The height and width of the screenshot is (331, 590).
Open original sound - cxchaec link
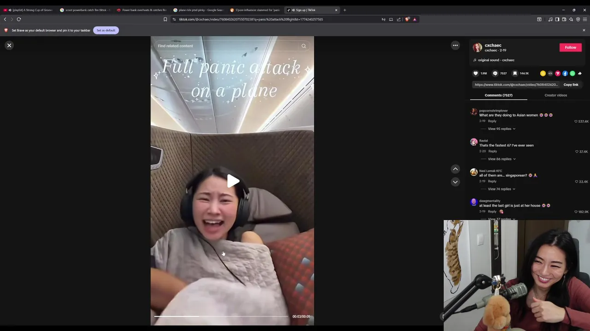tap(496, 60)
